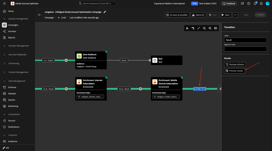Image resolution: width=272 pixels, height=151 pixels.
Task: Open Queries in the sidebar
Action: (x=12, y=100)
